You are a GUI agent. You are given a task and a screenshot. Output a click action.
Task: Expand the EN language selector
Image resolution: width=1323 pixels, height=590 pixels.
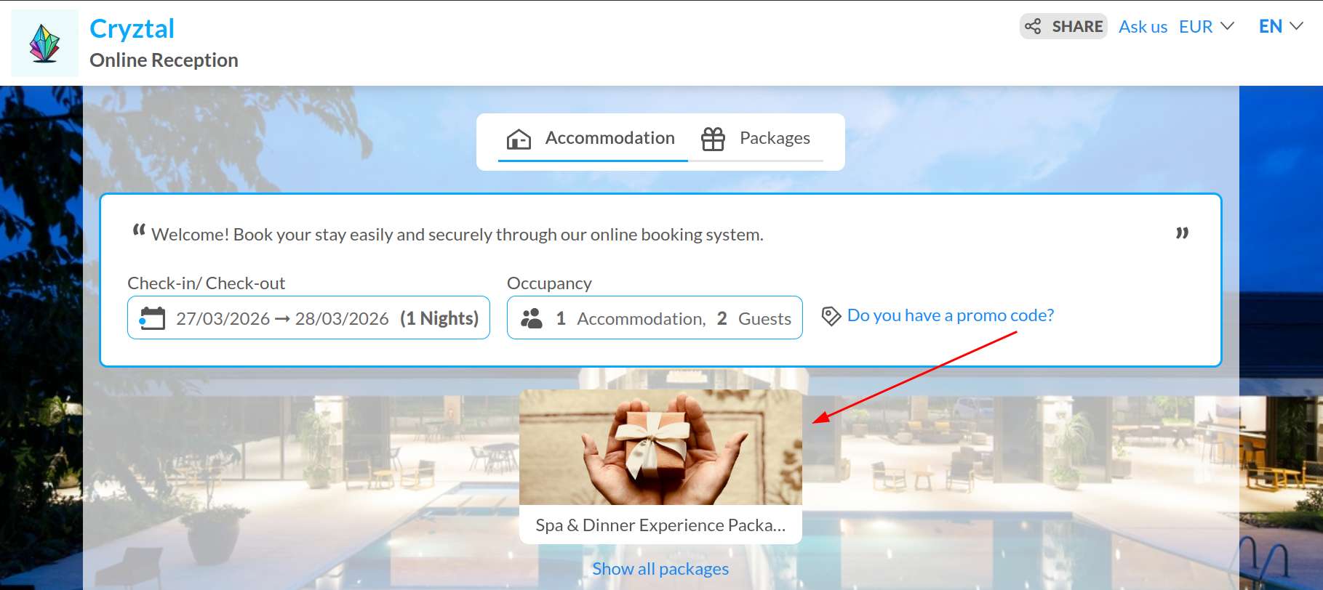coord(1280,27)
